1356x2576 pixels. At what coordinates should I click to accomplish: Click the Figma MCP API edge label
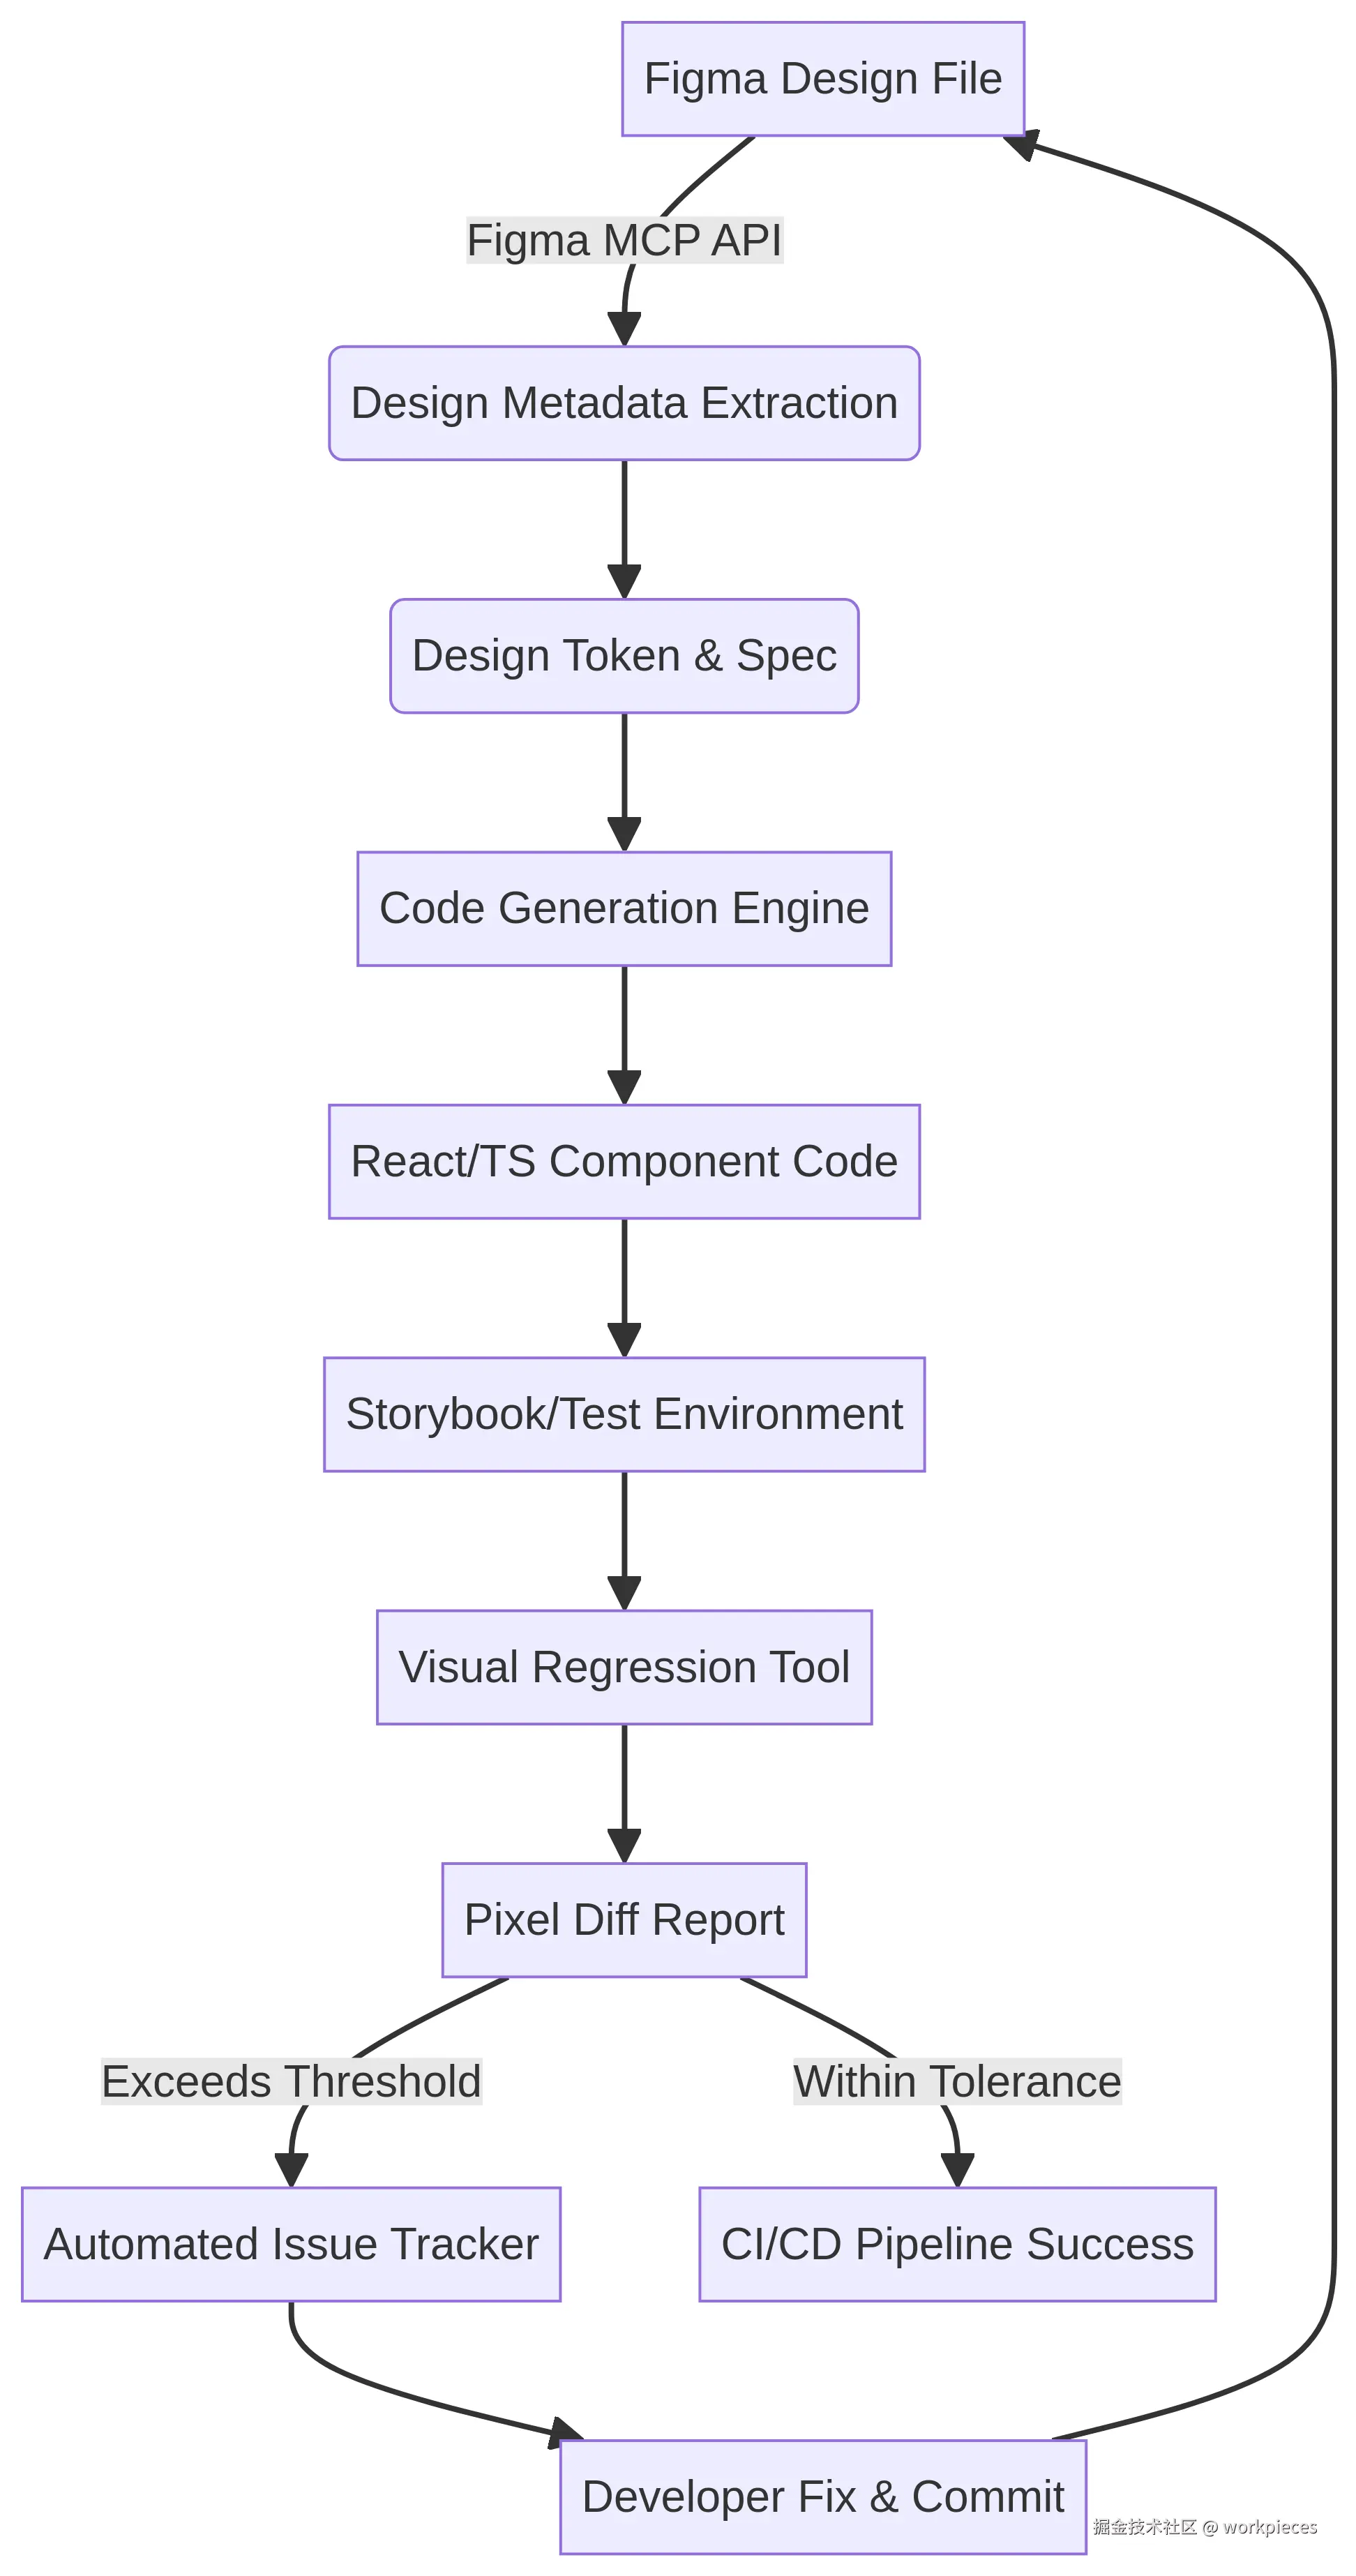pyautogui.click(x=625, y=240)
